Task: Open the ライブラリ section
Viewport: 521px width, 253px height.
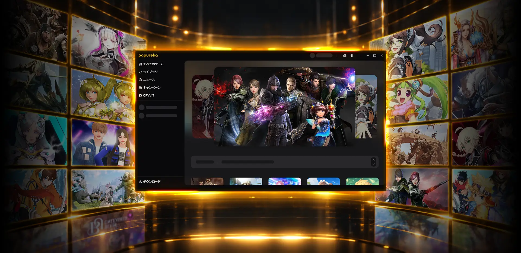Action: tap(148, 72)
